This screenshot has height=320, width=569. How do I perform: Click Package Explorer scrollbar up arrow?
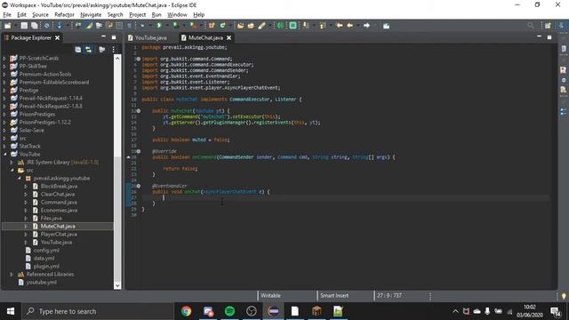(x=117, y=58)
